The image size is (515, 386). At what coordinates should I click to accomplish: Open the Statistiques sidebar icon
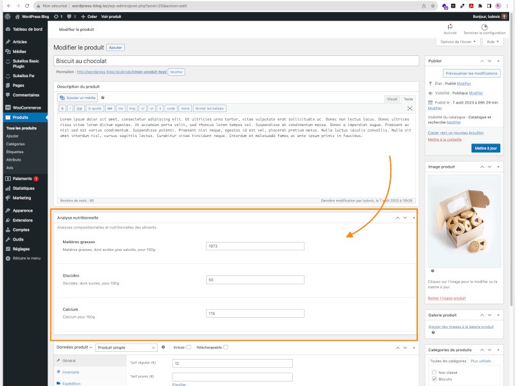pyautogui.click(x=8, y=188)
